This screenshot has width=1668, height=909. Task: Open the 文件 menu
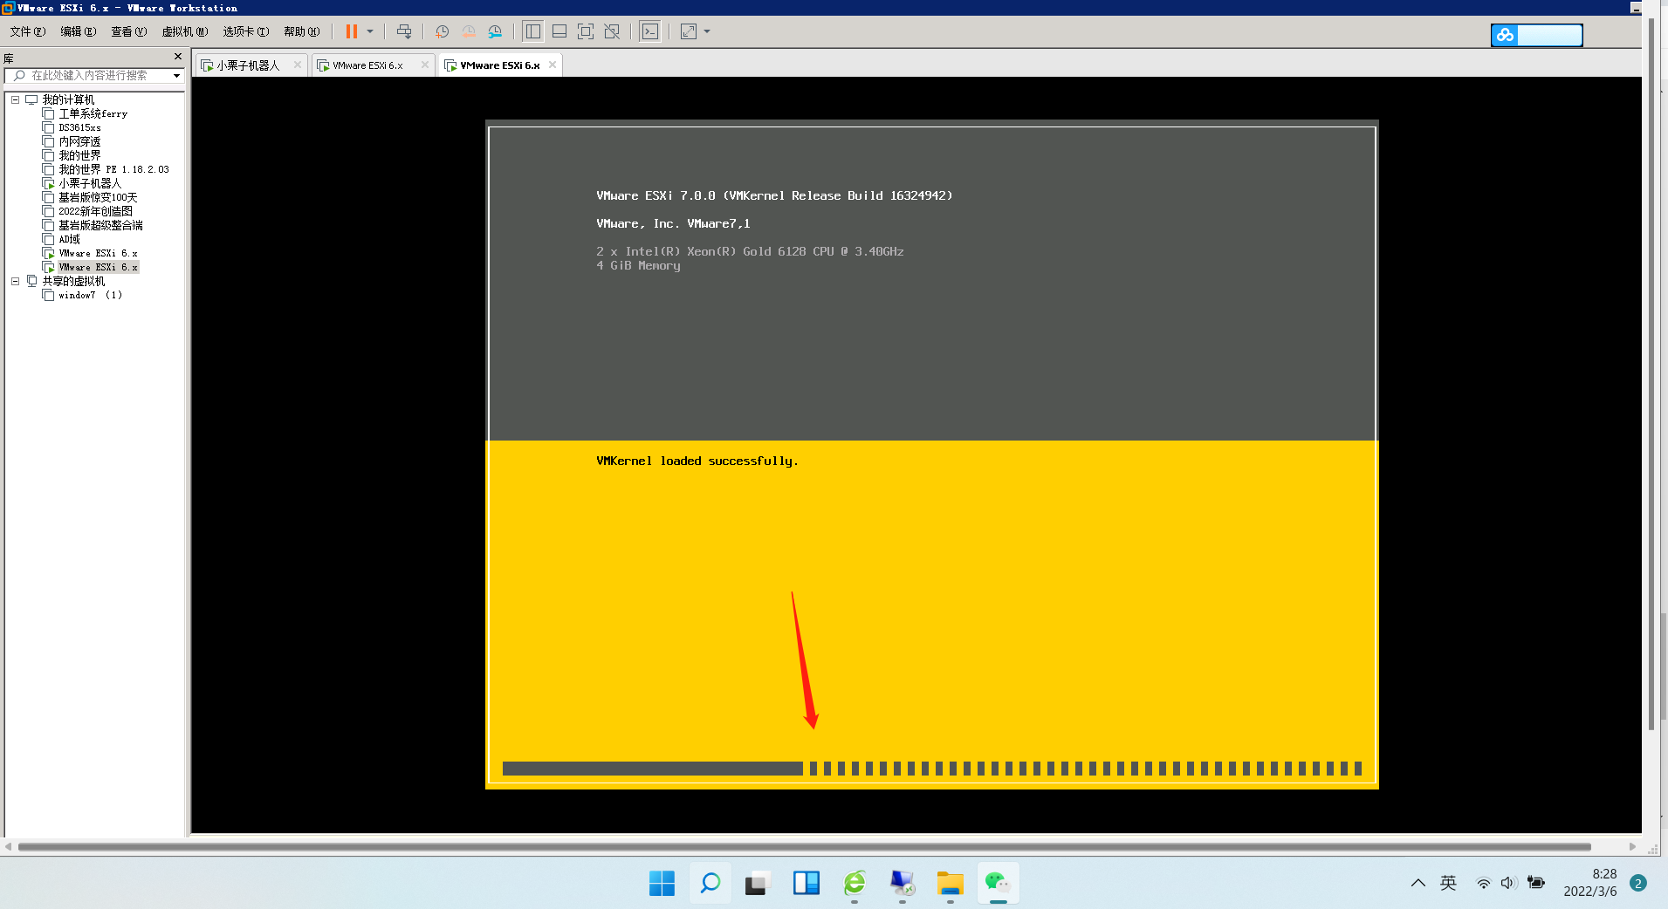click(x=28, y=31)
